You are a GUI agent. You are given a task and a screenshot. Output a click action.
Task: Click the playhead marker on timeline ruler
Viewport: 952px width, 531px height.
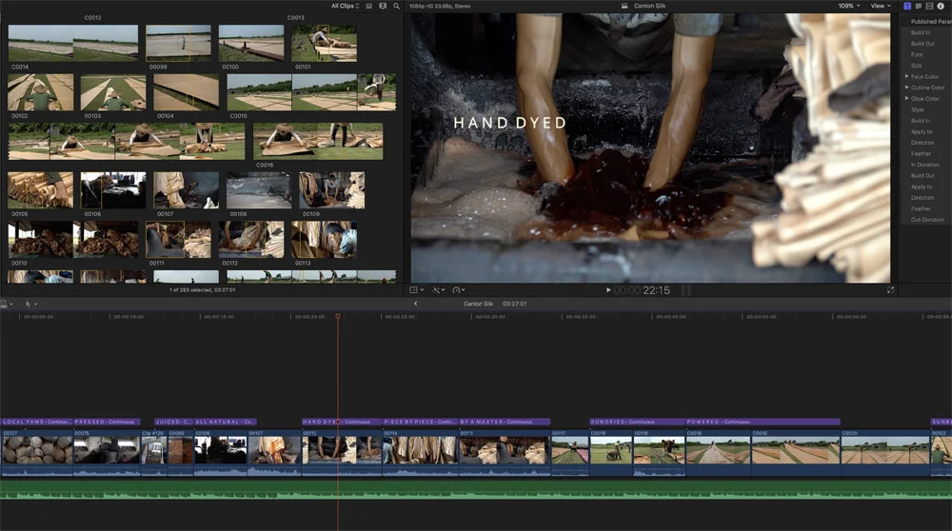338,316
